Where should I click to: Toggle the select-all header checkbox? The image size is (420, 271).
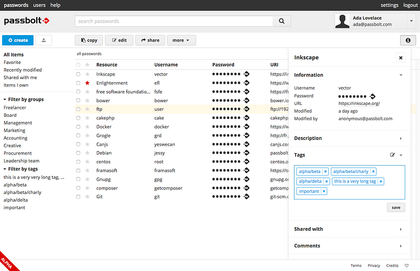(78, 65)
